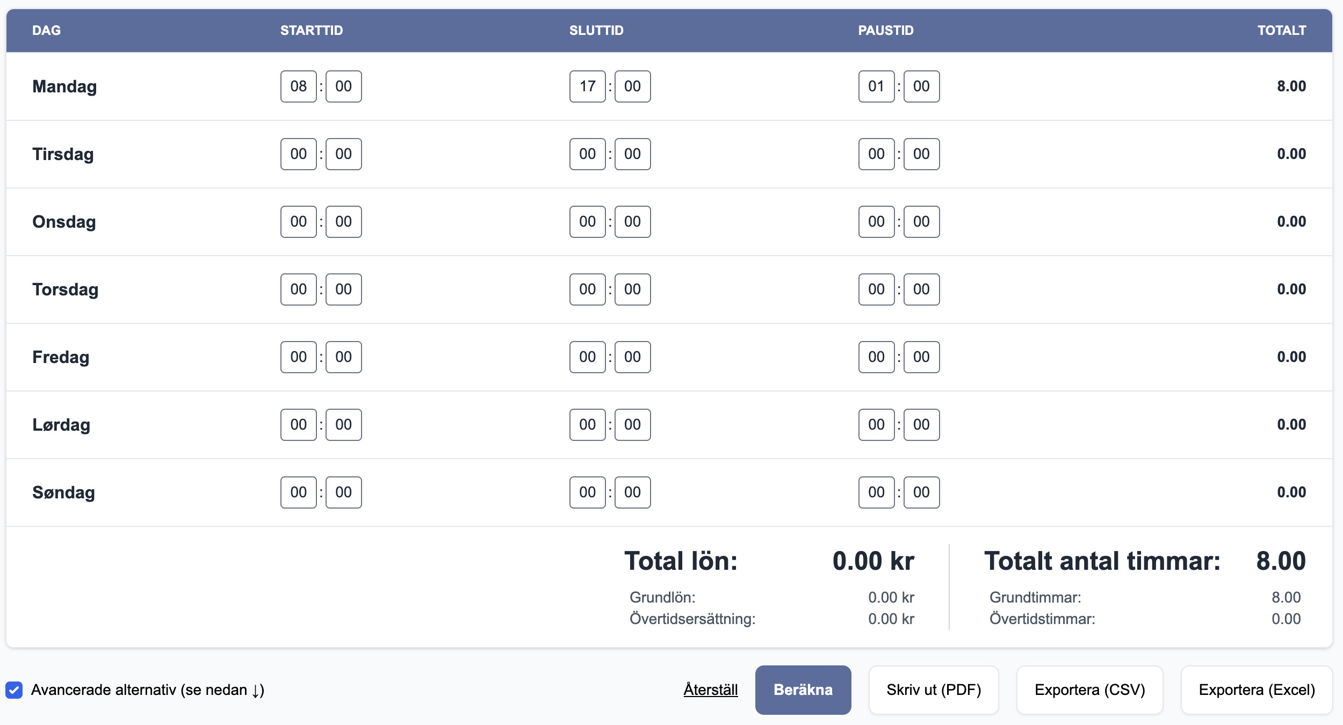Click Skriv ut (PDF) button
The image size is (1343, 725).
[934, 690]
